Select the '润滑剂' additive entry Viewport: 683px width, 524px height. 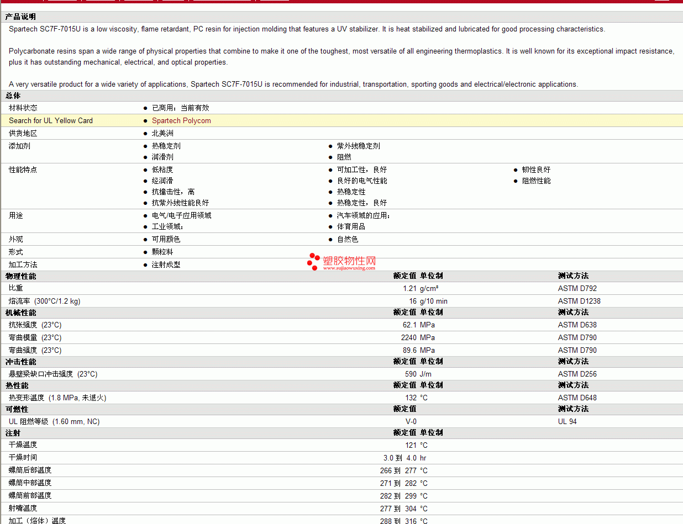pos(162,157)
